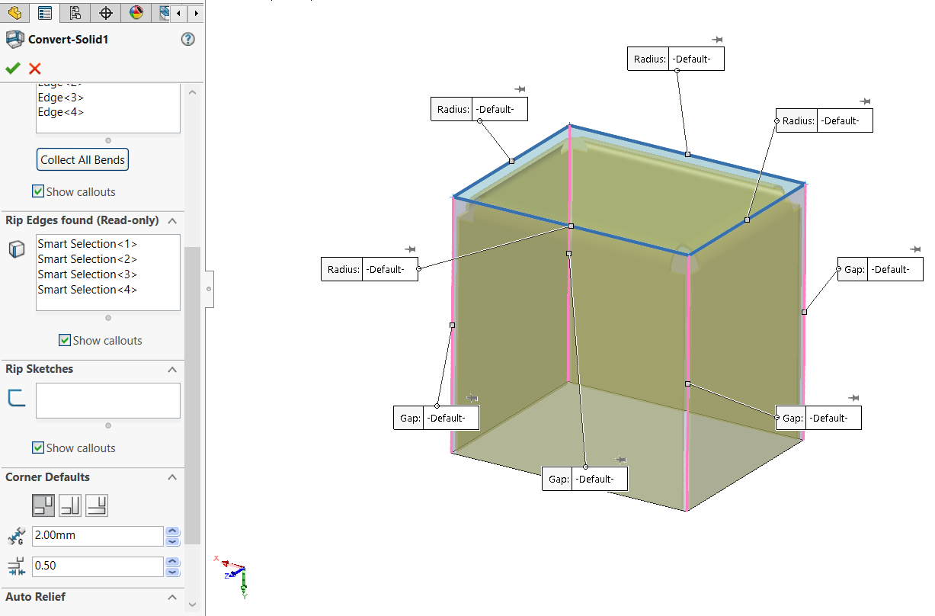Select the Open butt corner type

[x=43, y=505]
